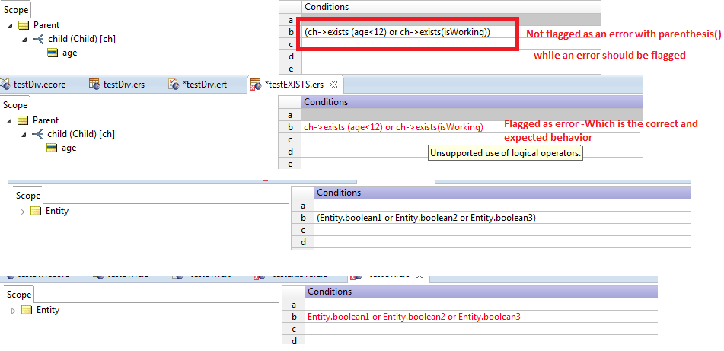Select the topmost Scope tab
The height and width of the screenshot is (351, 724).
[16, 10]
